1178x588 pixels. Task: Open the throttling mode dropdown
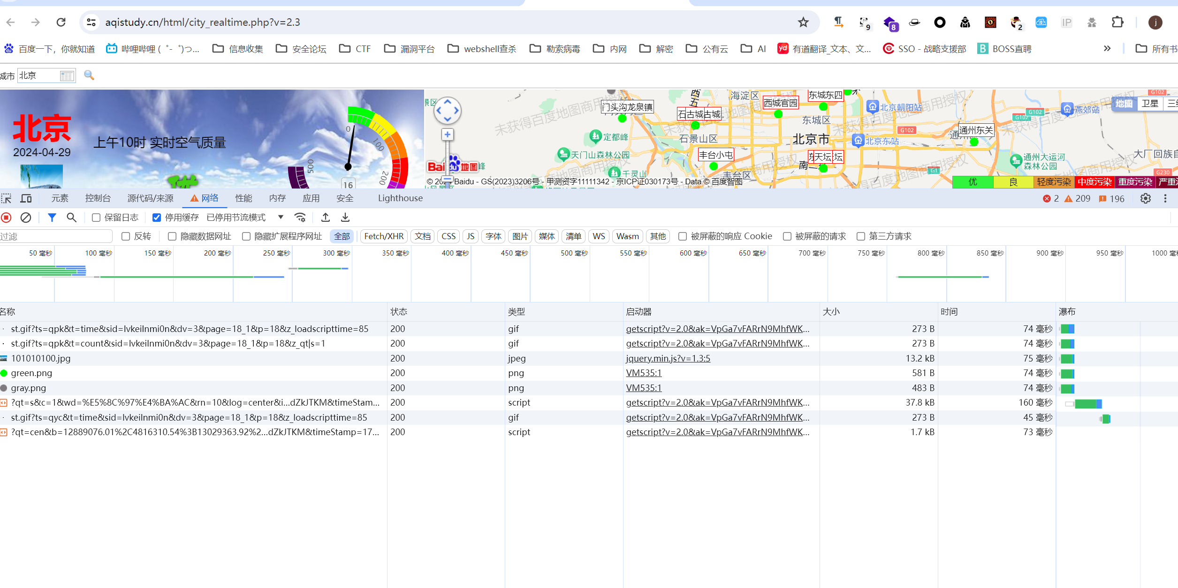(x=281, y=217)
